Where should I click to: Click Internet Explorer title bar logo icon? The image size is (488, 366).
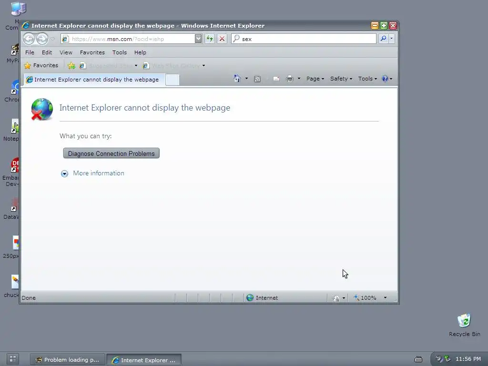pos(26,26)
